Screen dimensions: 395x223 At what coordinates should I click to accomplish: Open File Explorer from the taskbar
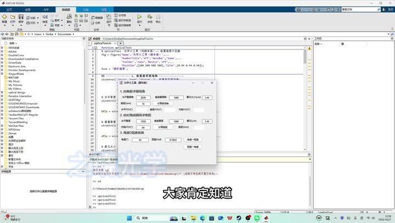click(x=193, y=218)
